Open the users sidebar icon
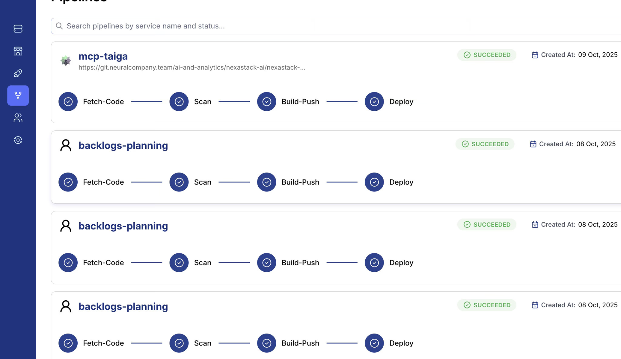Screen dimensions: 621x359 pyautogui.click(x=18, y=118)
